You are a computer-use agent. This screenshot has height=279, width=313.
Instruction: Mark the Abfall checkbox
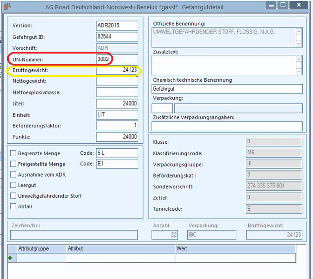pyautogui.click(x=13, y=206)
